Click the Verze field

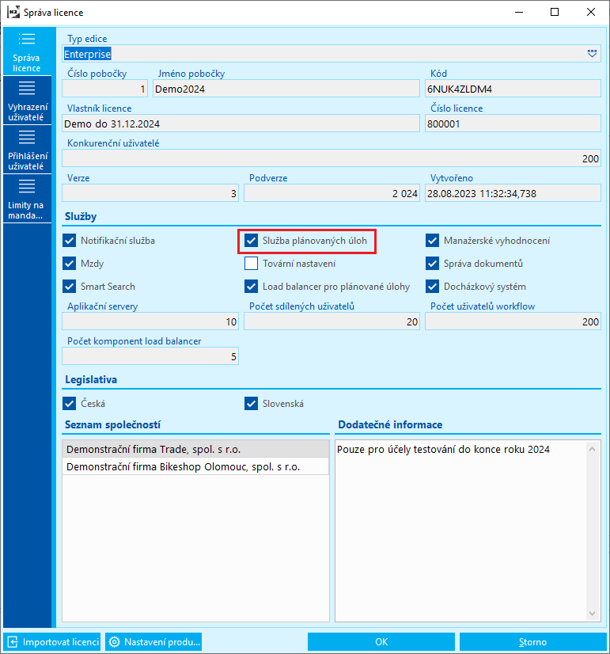[150, 193]
